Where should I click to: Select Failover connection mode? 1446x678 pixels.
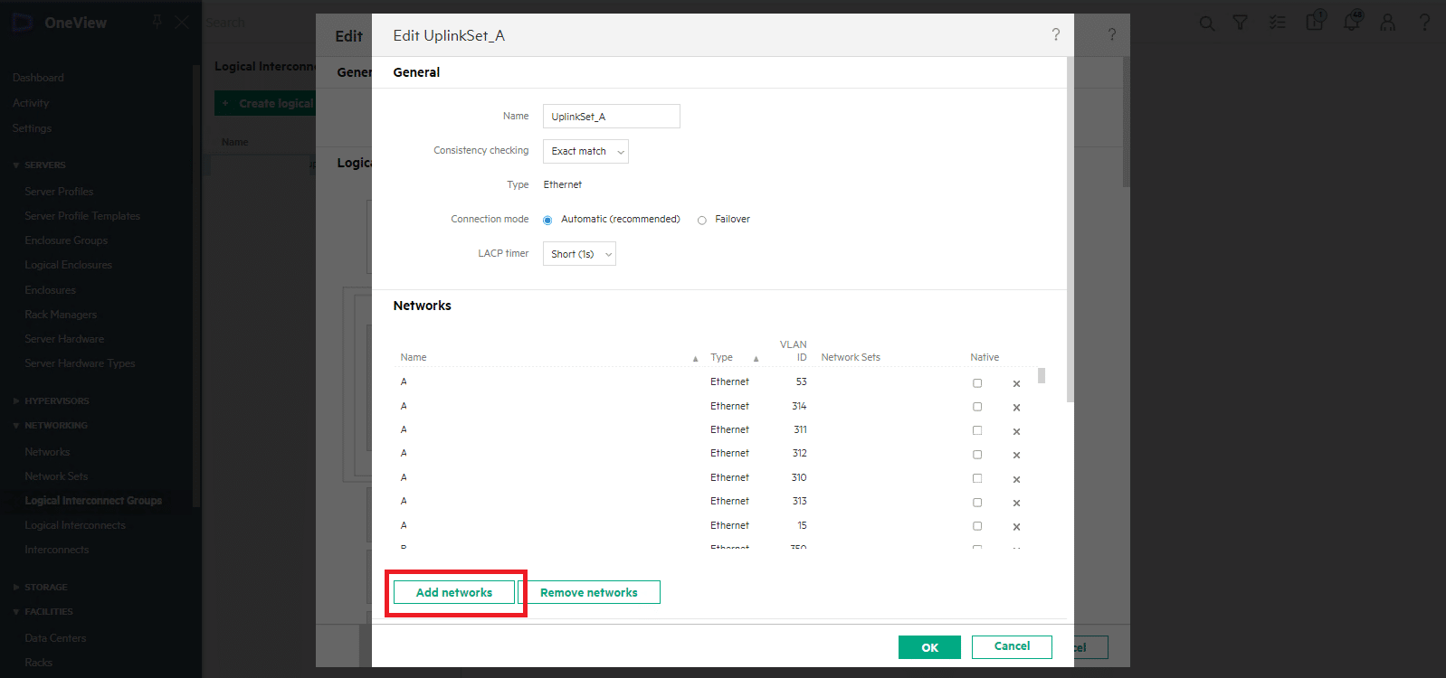click(x=701, y=220)
